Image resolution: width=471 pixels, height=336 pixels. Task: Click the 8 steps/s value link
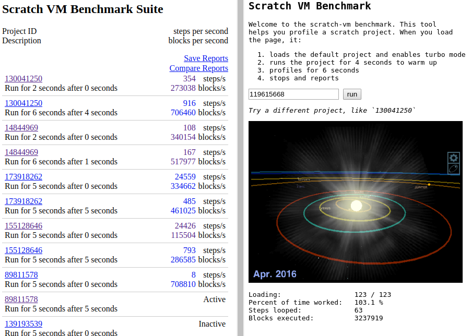pyautogui.click(x=193, y=275)
